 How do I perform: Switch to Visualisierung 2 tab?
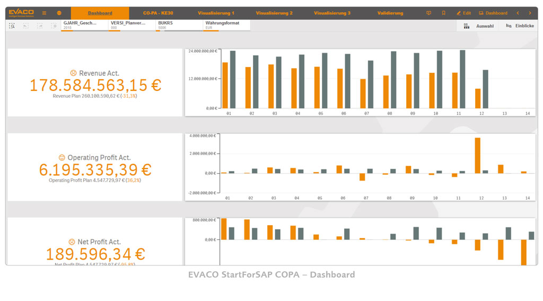(274, 13)
